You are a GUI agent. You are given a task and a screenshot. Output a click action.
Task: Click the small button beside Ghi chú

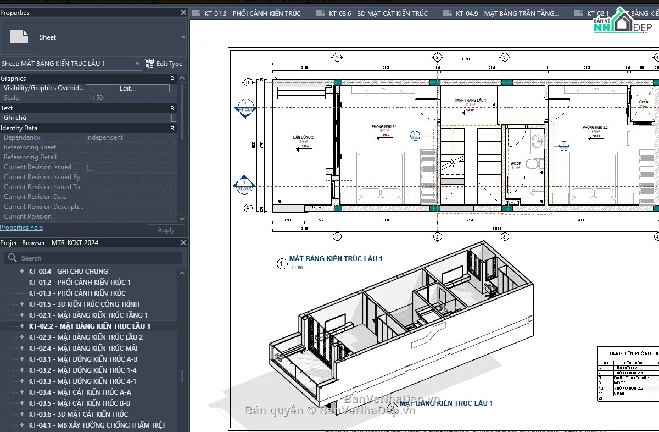[174, 118]
